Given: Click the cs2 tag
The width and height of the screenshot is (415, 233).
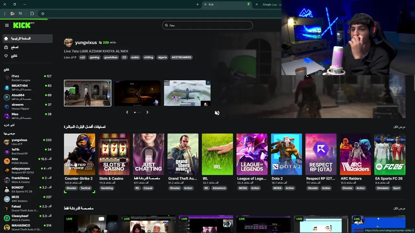Looking at the screenshot, I should coord(82,57).
